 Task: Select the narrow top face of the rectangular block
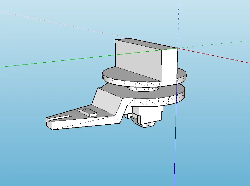tap(146, 44)
